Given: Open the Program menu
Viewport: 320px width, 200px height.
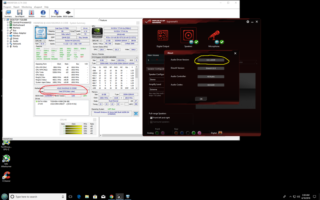Looking at the screenshot, I should (7, 7).
